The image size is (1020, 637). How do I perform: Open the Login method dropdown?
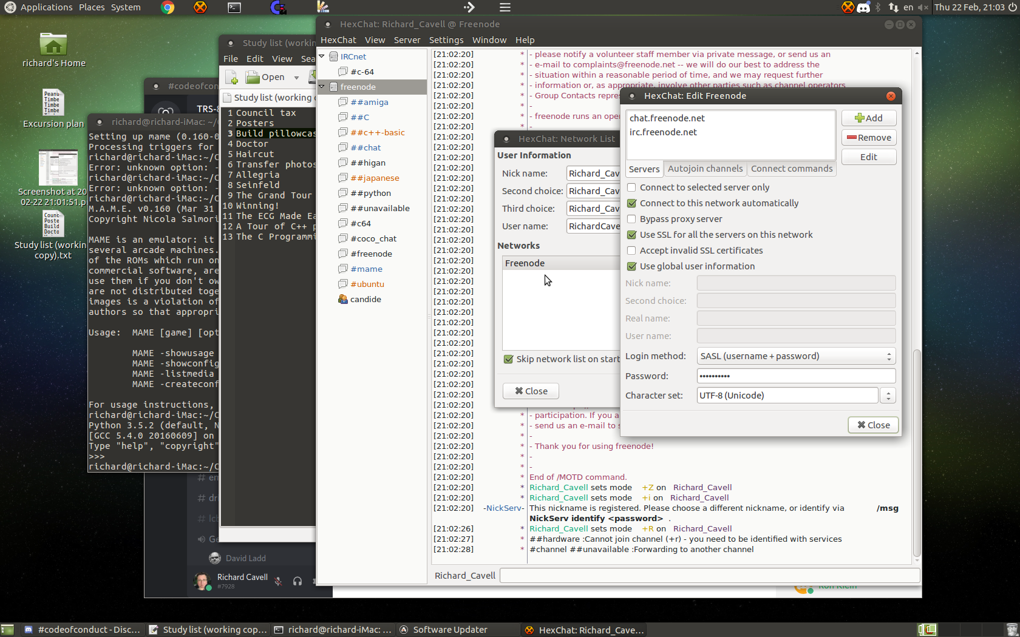click(796, 356)
